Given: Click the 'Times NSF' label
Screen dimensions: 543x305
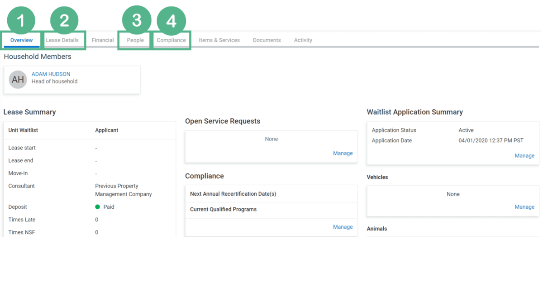Looking at the screenshot, I should (x=21, y=232).
